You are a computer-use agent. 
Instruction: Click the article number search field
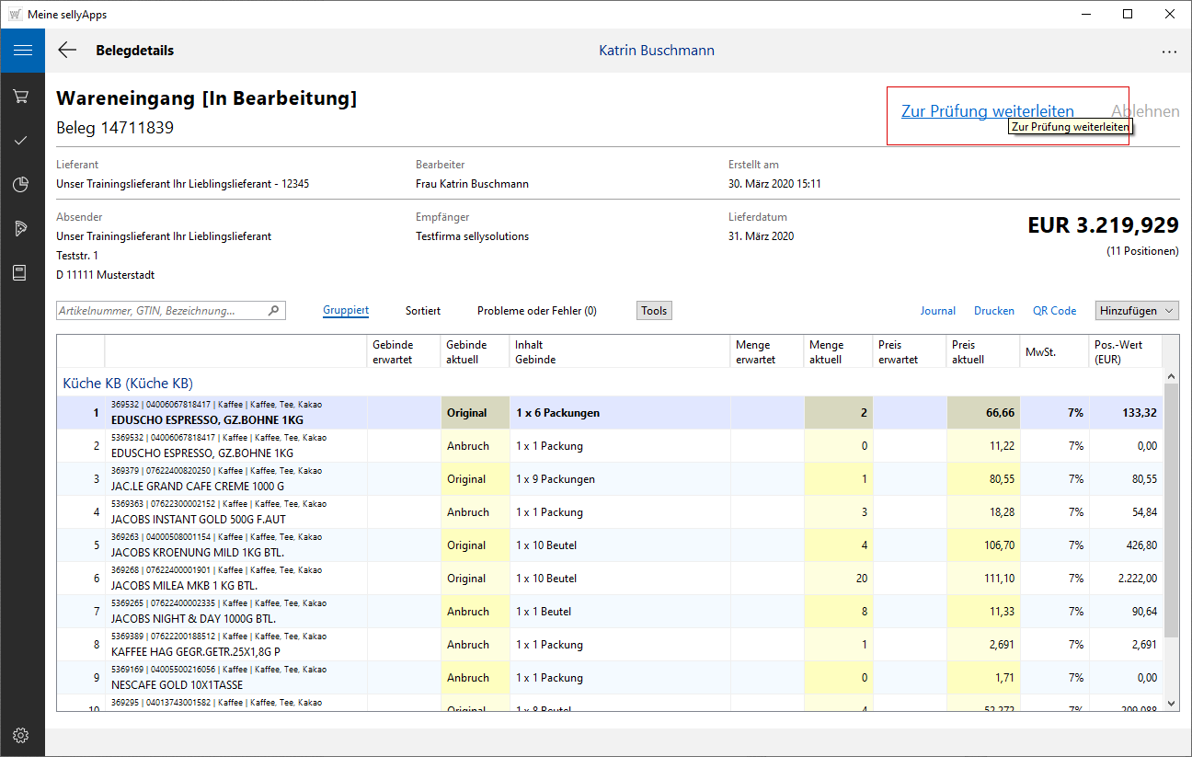tap(161, 311)
